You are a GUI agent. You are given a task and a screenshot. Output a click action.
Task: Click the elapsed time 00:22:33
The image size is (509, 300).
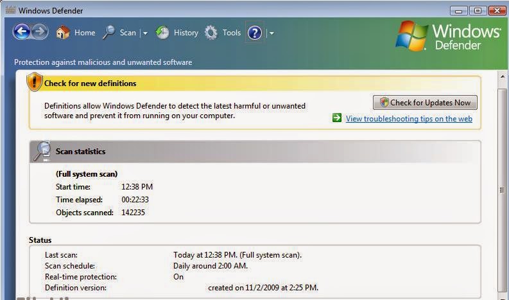coord(135,200)
